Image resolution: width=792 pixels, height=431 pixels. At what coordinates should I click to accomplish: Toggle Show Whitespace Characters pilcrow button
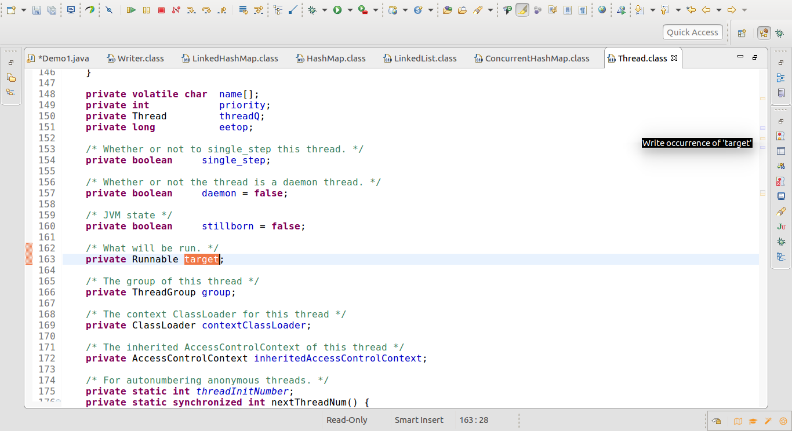pos(582,10)
